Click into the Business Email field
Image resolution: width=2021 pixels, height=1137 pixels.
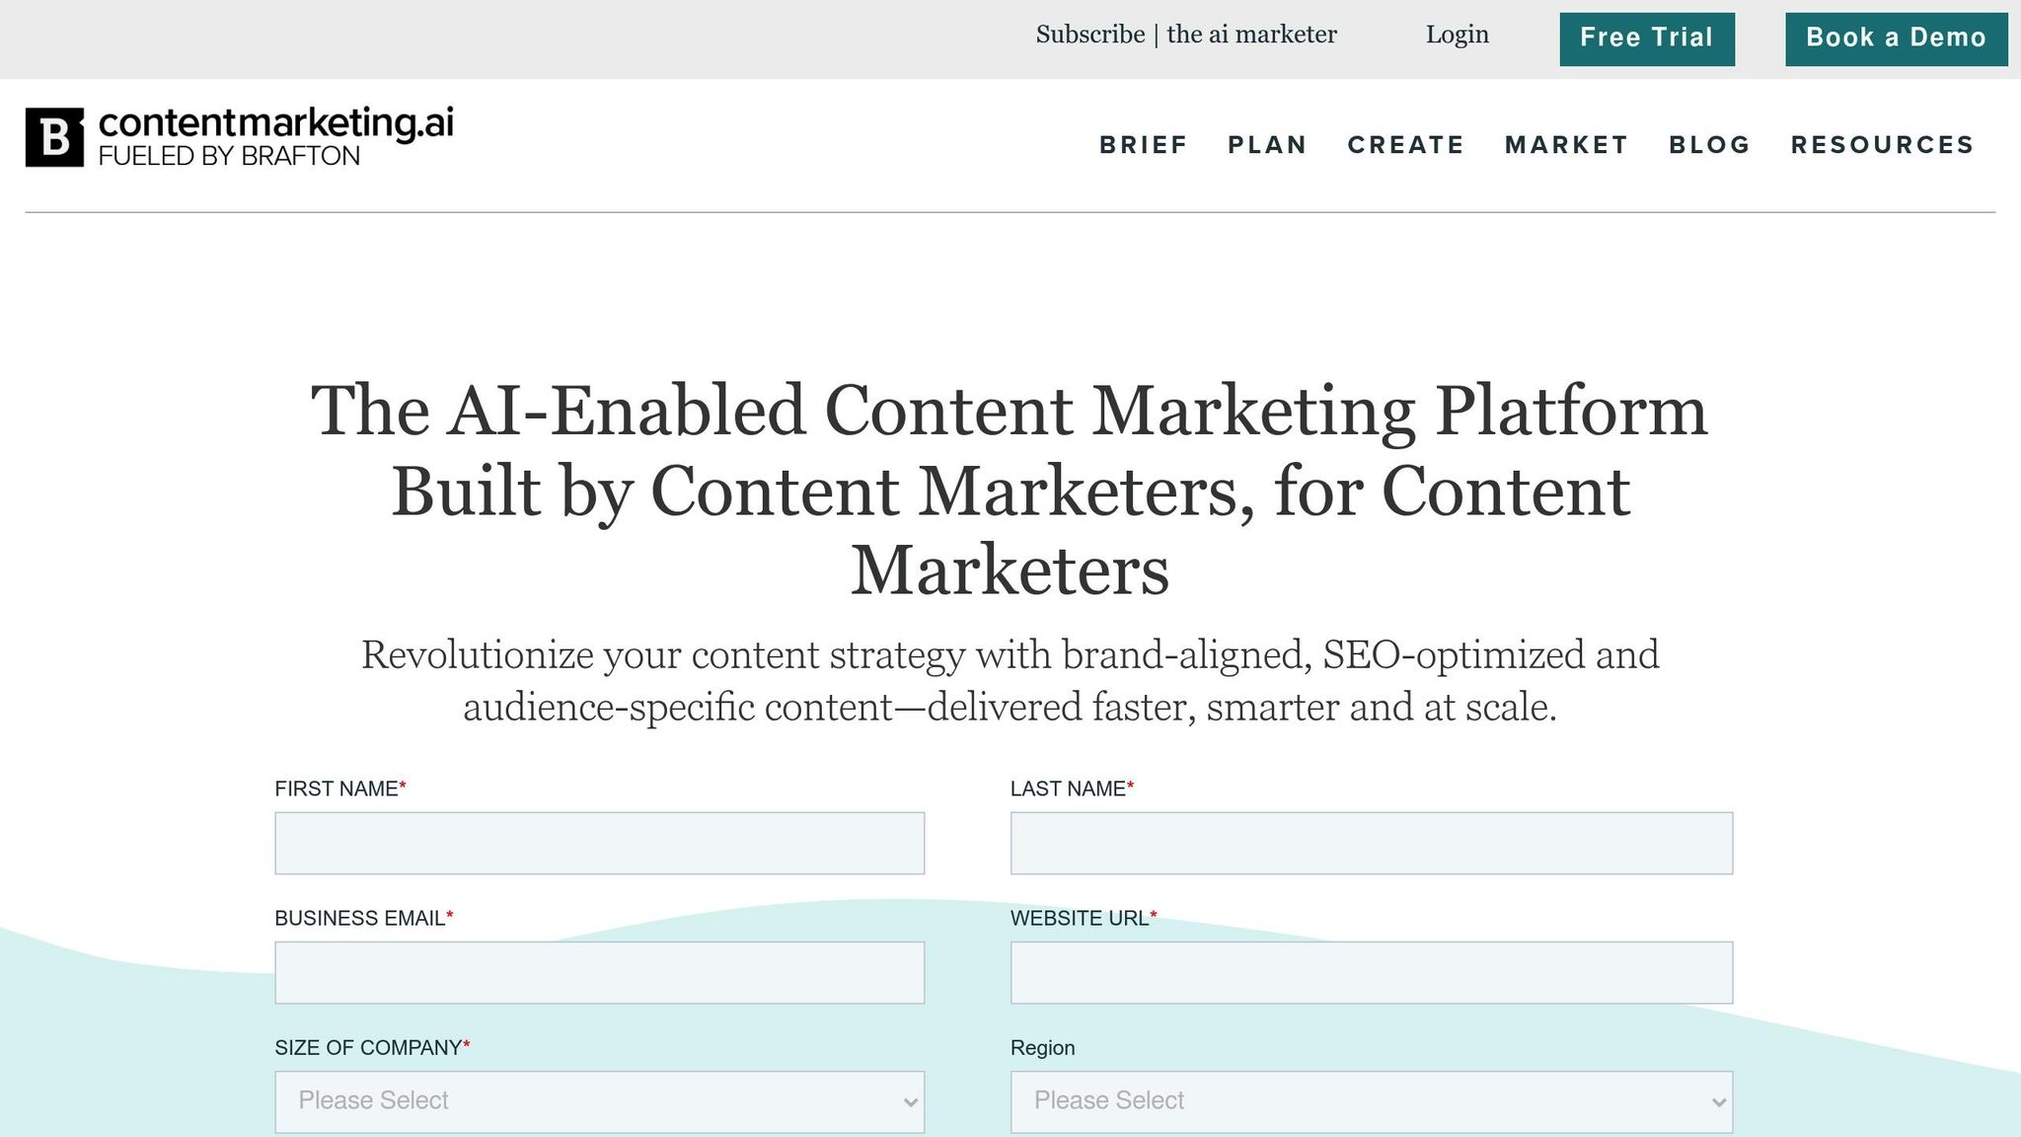(x=599, y=972)
